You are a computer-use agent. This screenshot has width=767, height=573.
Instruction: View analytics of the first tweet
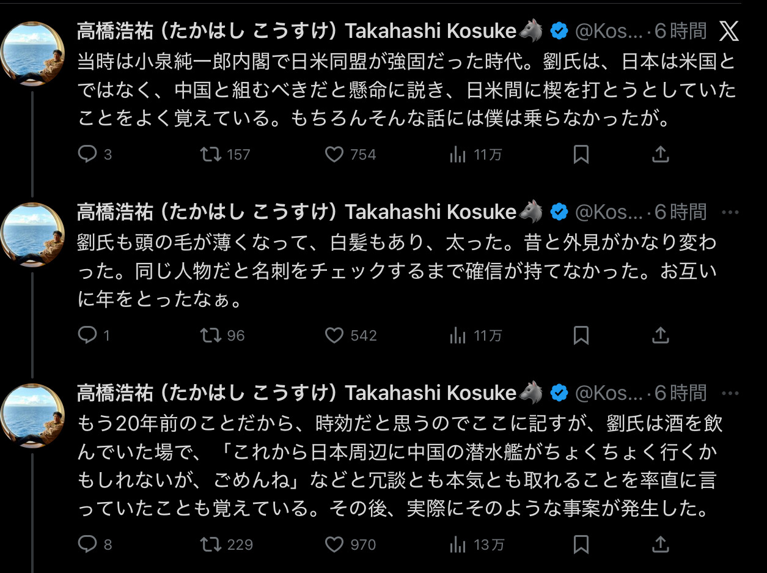tap(458, 155)
